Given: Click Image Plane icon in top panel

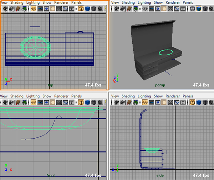Looking at the screenshot, I should click(24, 9).
